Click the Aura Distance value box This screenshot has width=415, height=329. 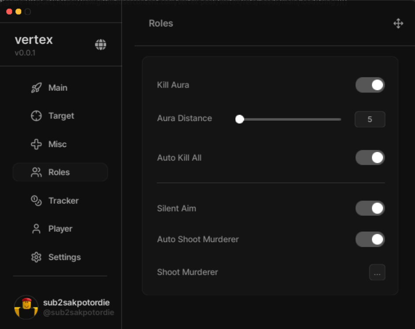click(x=370, y=119)
